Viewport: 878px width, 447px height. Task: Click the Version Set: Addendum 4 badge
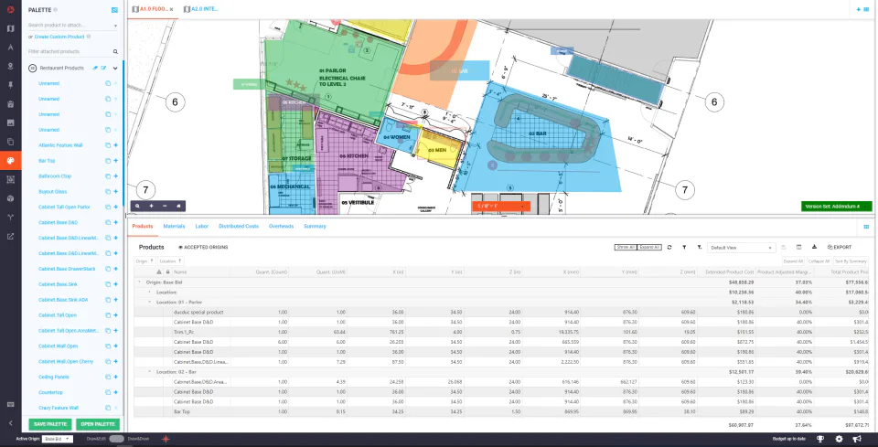[x=837, y=207]
